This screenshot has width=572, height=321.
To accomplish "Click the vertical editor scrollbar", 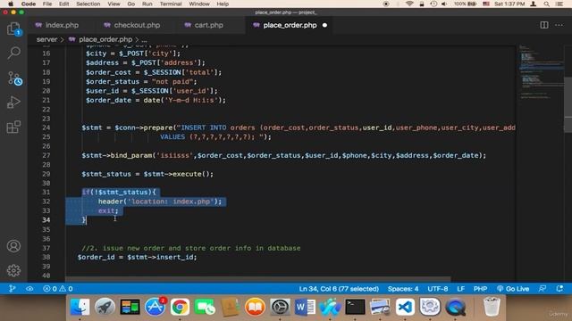I will [x=568, y=105].
